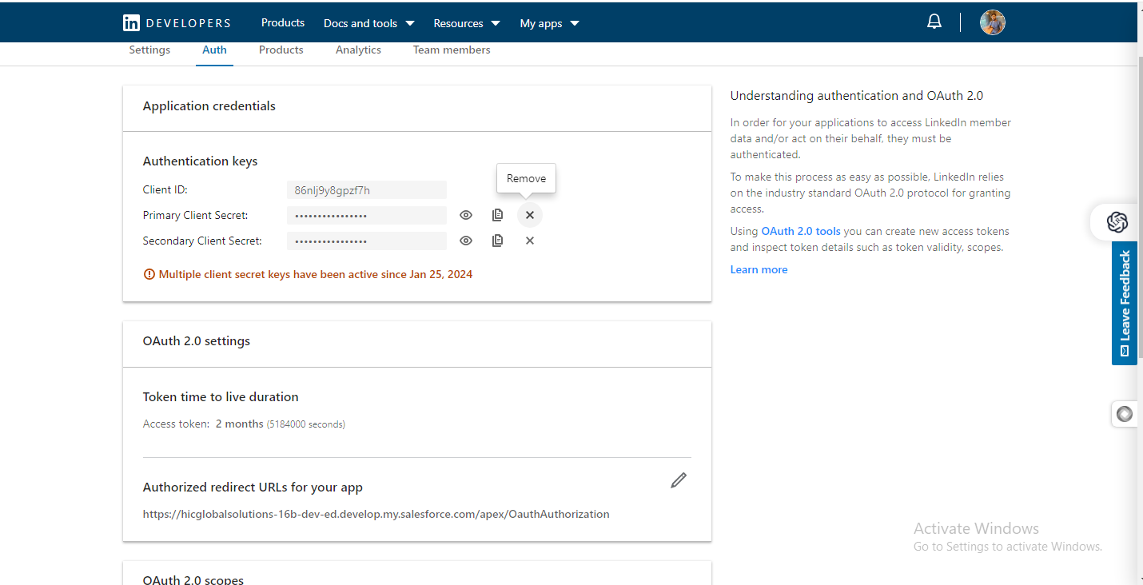Click the Learn more link
The height and width of the screenshot is (585, 1143).
click(x=759, y=269)
